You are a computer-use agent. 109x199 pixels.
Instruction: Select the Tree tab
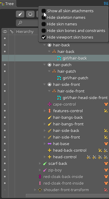(8, 4)
